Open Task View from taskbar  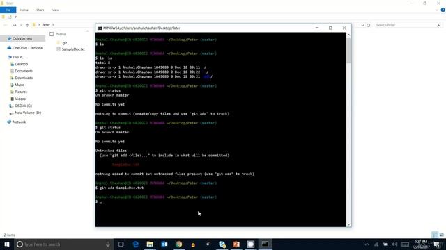coord(121,244)
